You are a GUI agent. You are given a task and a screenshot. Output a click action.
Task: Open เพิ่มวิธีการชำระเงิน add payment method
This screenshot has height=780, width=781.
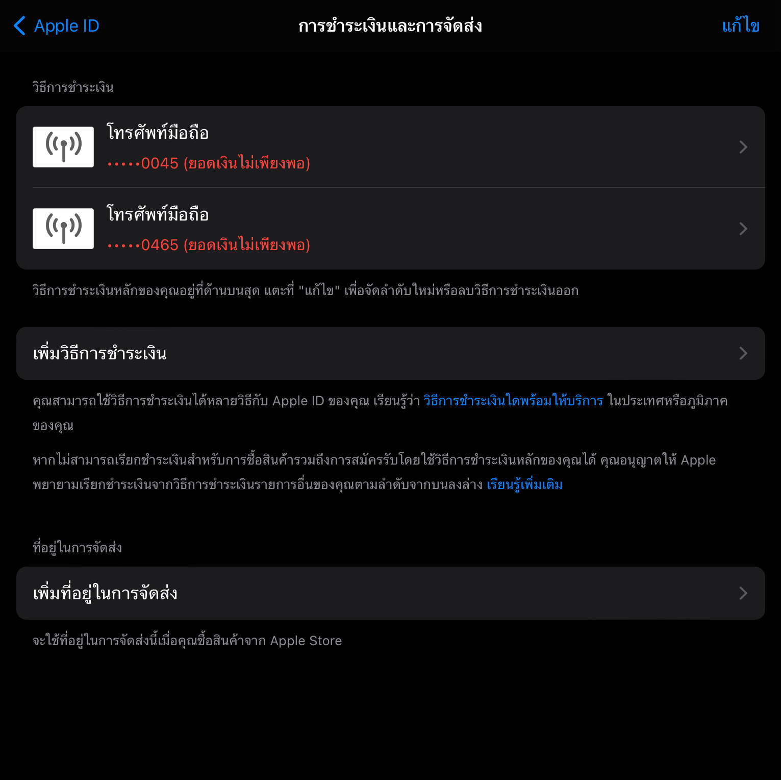[x=391, y=353]
